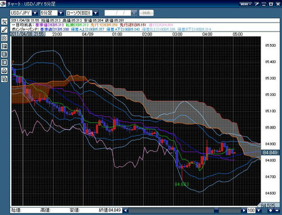Select the crosshair cursor tool in left toolbar
Image resolution: width=282 pixels, height=215 pixels.
point(5,22)
